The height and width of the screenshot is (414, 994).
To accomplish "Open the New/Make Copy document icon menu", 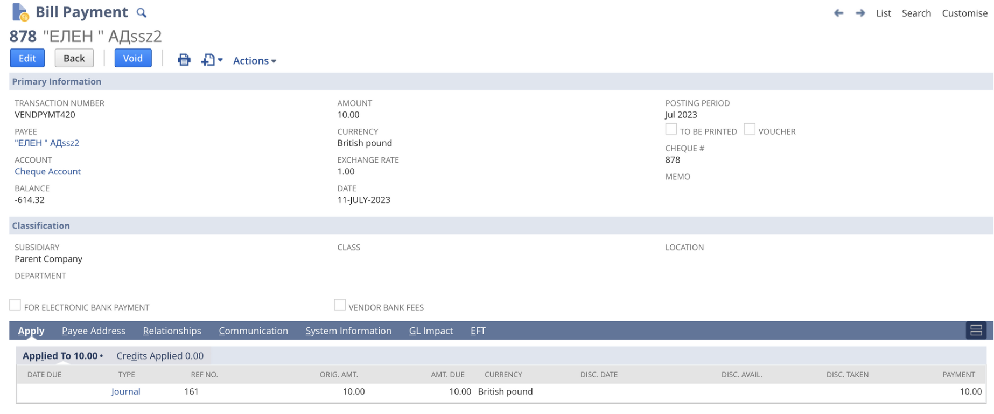I will (212, 60).
